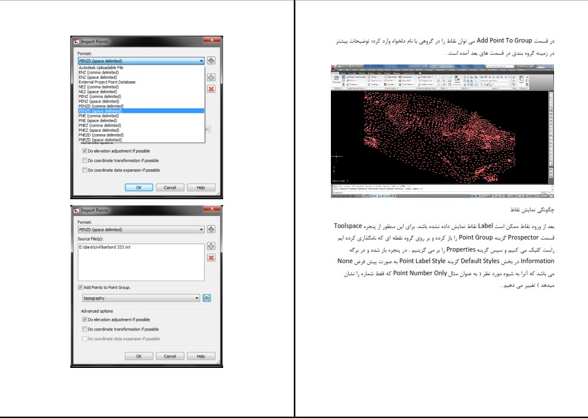
Task: Choose ENZ (comma delimited) from the list
Action: coord(141,73)
